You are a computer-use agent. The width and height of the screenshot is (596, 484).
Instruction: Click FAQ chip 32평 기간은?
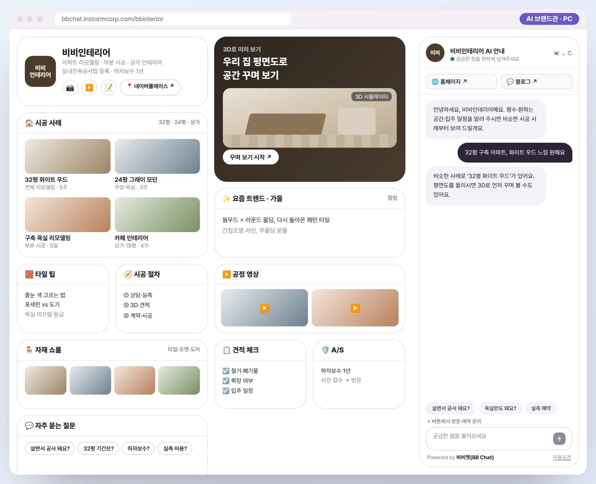click(x=99, y=448)
